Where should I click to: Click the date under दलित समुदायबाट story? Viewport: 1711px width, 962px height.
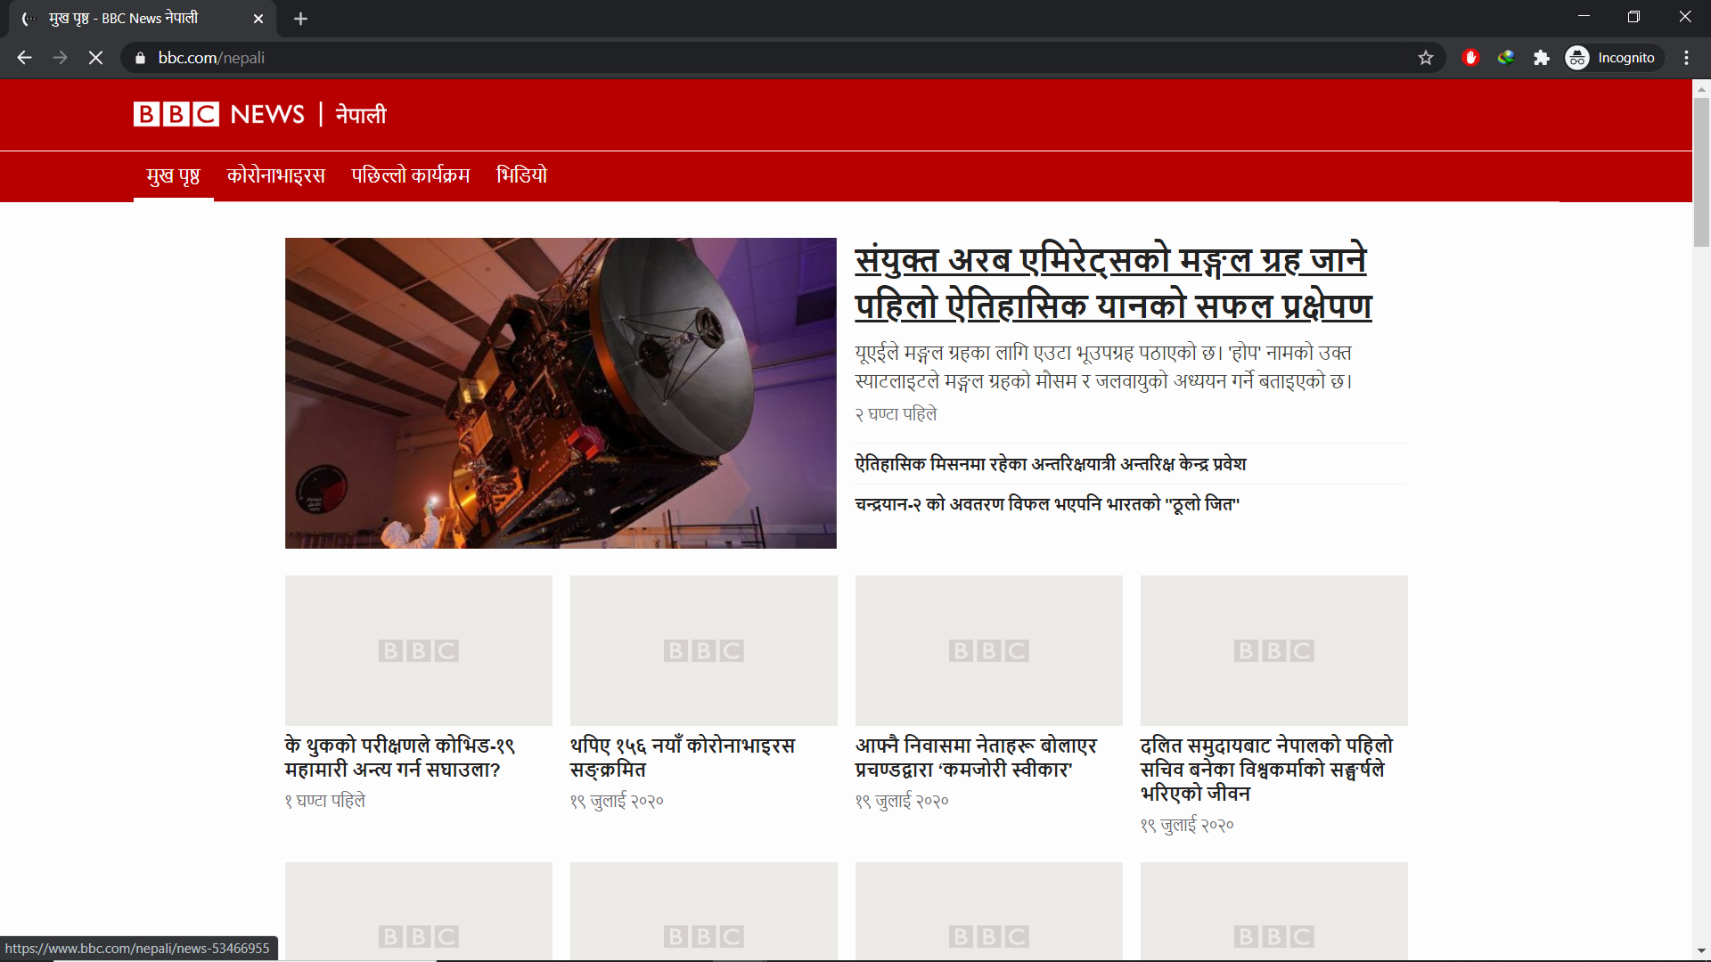1187,825
